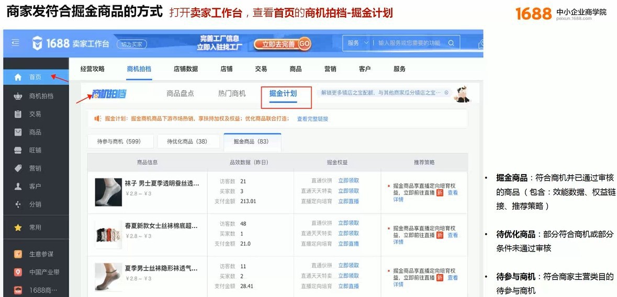
Task: Select the 掘金商品 (83) tab
Action: click(251, 142)
